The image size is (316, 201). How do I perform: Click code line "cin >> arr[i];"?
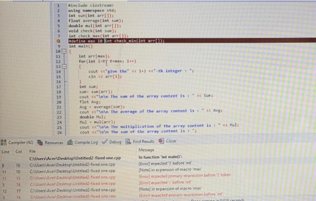105,77
